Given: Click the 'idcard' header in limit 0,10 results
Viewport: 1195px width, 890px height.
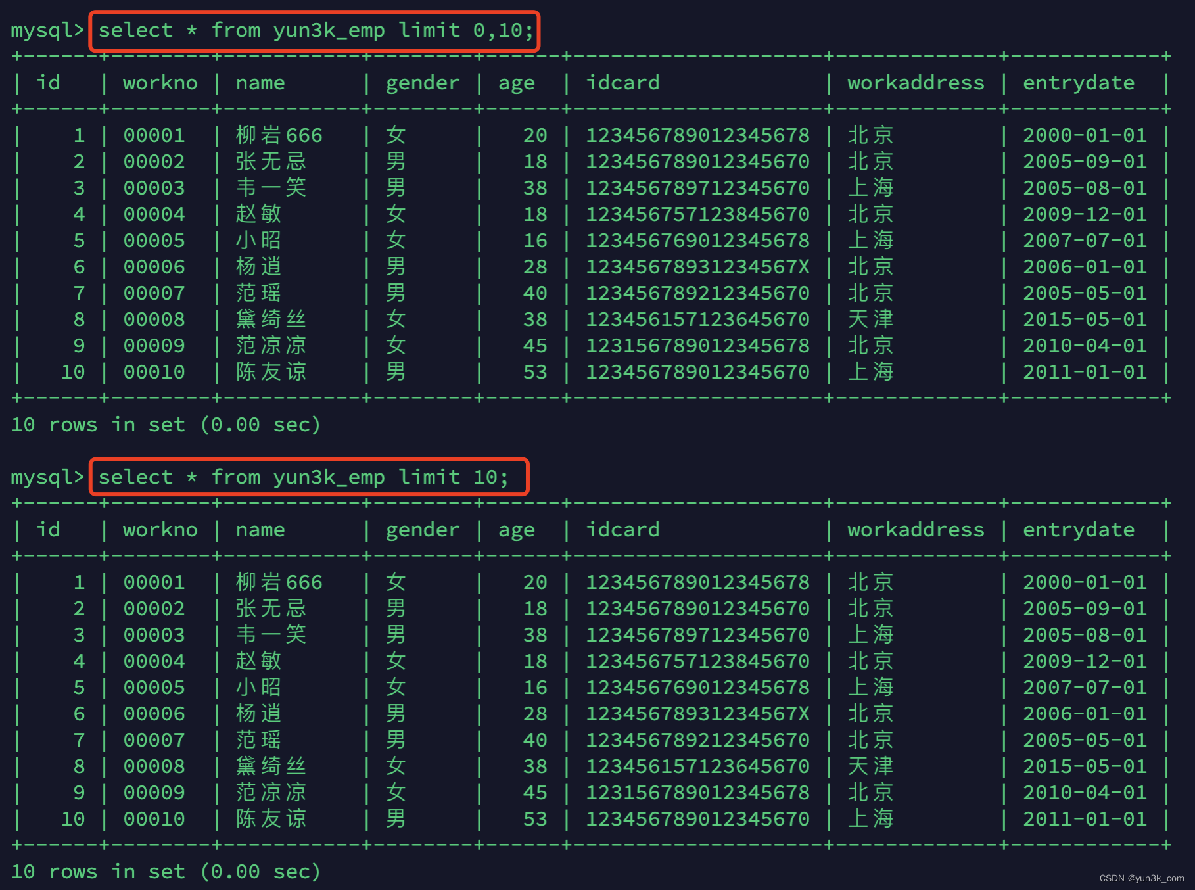Looking at the screenshot, I should coord(622,83).
